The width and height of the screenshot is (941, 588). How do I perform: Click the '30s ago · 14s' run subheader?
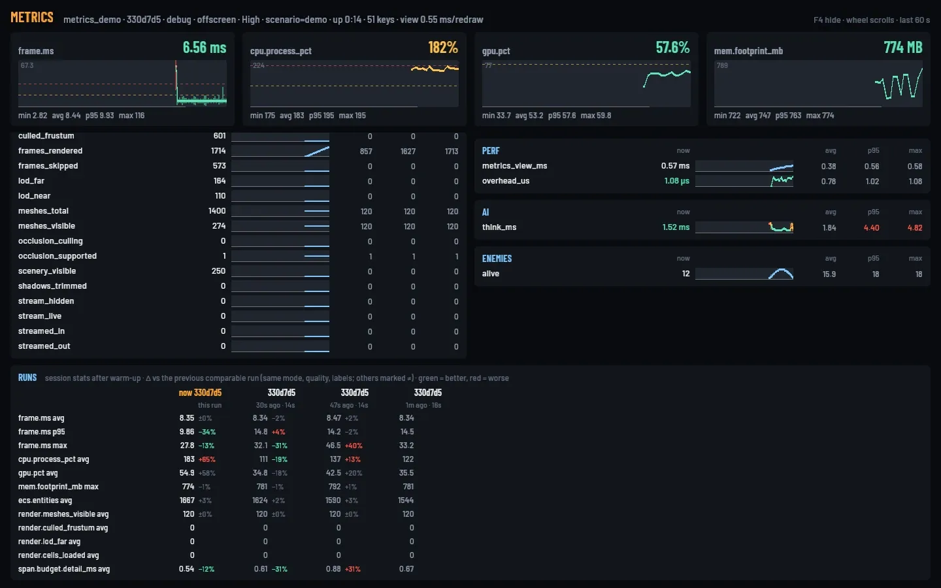[275, 405]
